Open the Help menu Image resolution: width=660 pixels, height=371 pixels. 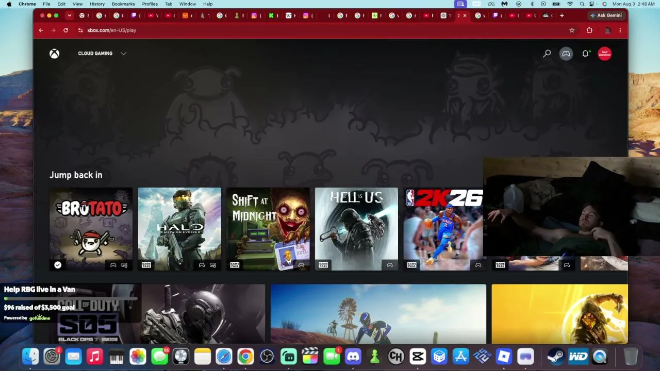pyautogui.click(x=208, y=4)
